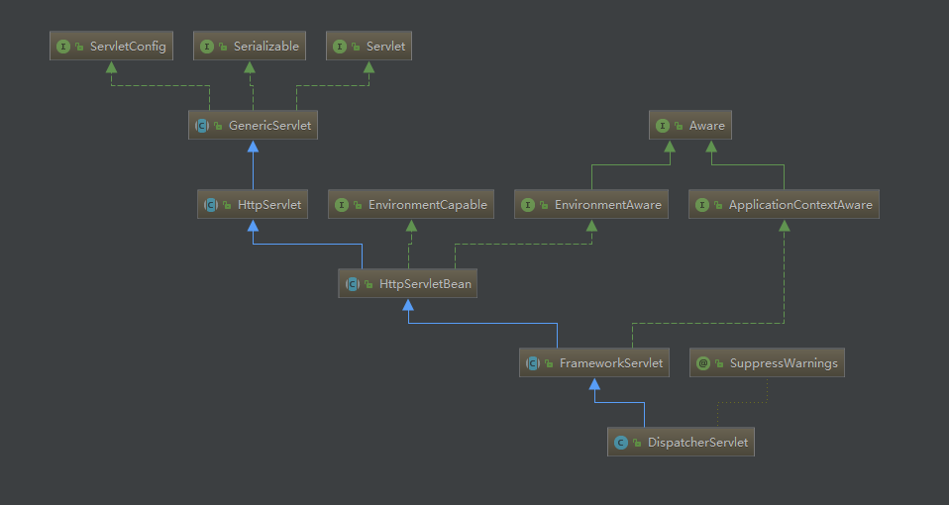The image size is (949, 505).
Task: Click the lock icon on ApplicationContextAware node
Action: (717, 205)
